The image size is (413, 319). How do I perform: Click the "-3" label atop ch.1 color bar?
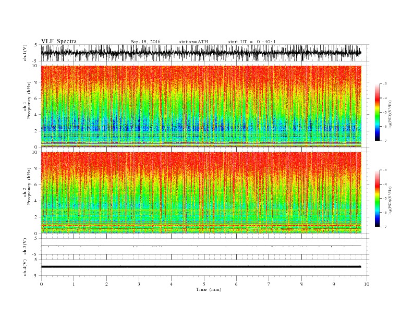(385, 84)
